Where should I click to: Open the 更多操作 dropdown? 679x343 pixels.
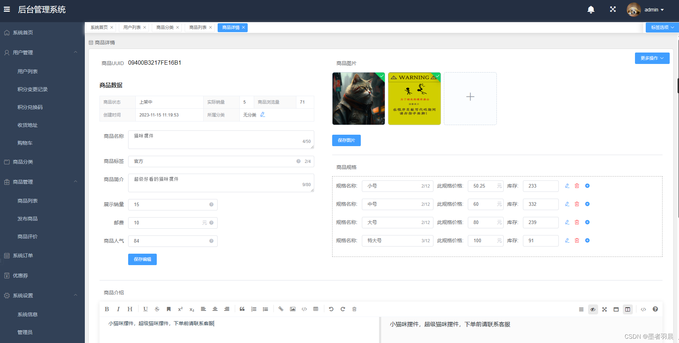(652, 58)
